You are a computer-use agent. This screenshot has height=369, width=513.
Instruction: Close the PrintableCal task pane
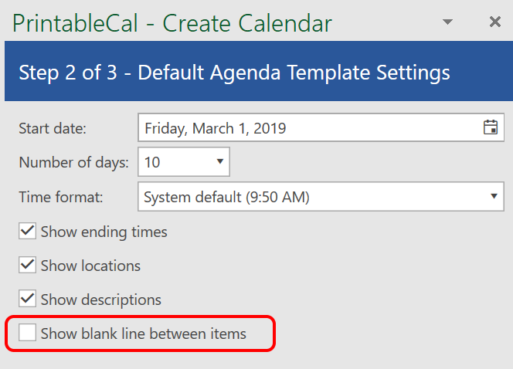(495, 22)
